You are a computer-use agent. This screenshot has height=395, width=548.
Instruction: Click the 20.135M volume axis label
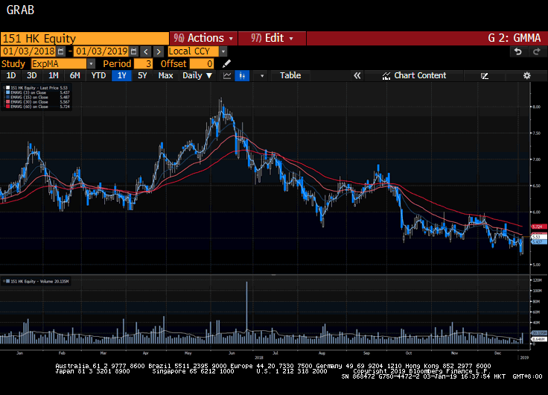pyautogui.click(x=538, y=332)
